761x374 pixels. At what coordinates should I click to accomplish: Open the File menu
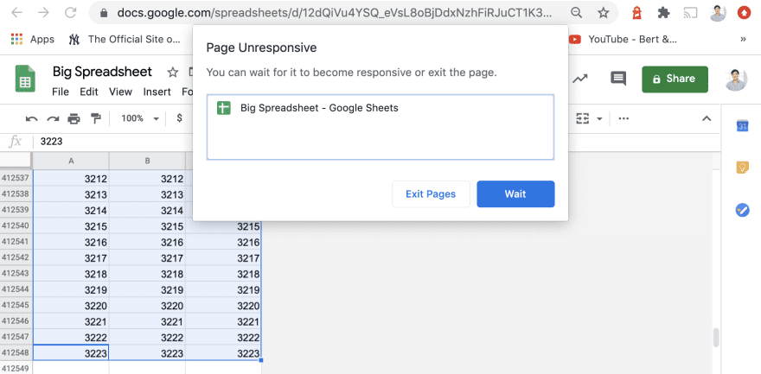point(61,92)
